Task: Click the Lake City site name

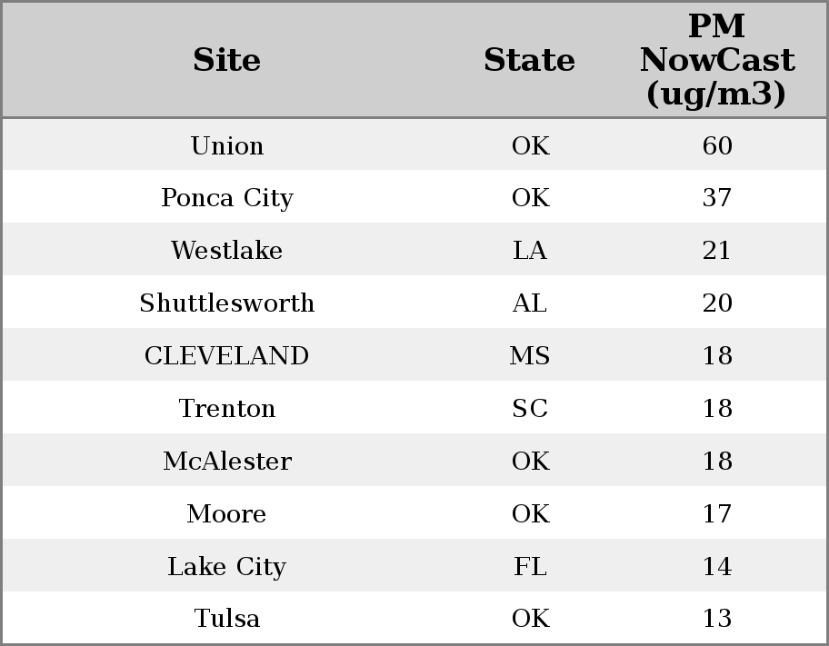Action: click(x=227, y=566)
